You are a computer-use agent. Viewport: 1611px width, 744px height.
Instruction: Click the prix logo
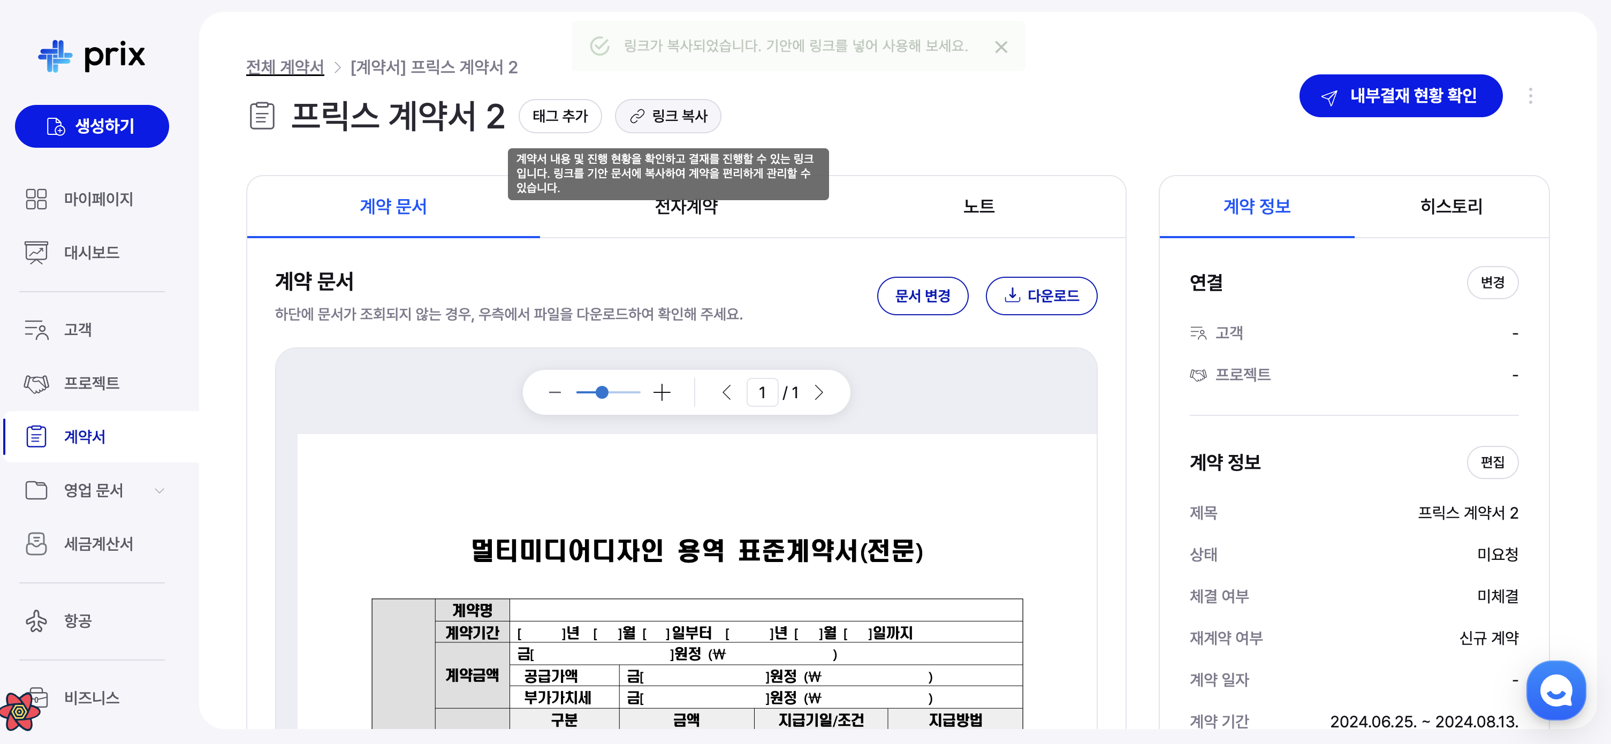[92, 56]
